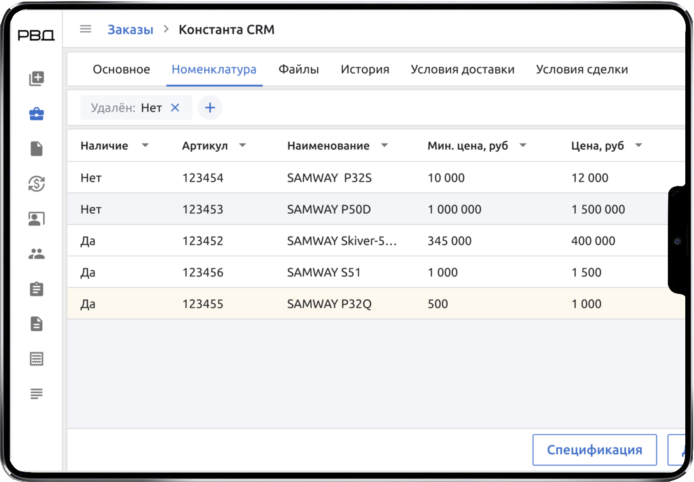Remove the Удалён: Нет filter
Viewport: 694px width, 482px height.
click(x=175, y=108)
